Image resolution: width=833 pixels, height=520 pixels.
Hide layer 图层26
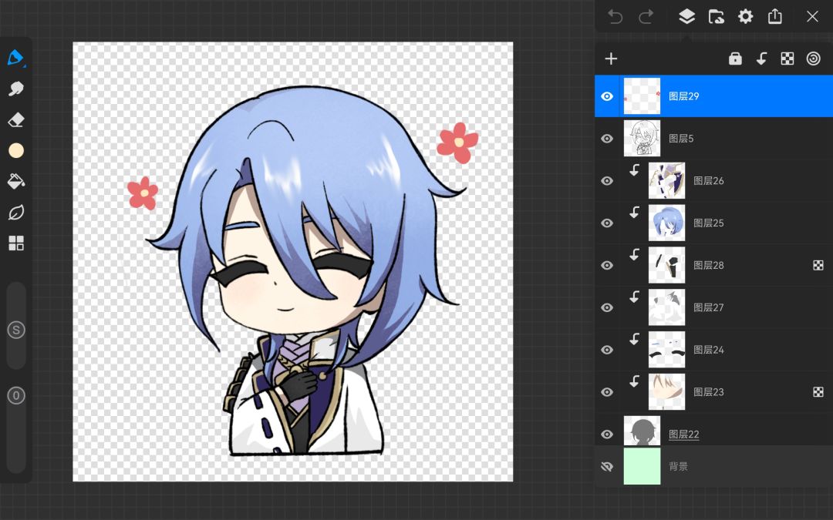coord(607,181)
